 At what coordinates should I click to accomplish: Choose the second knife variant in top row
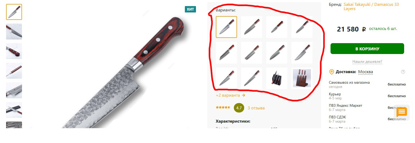click(252, 27)
